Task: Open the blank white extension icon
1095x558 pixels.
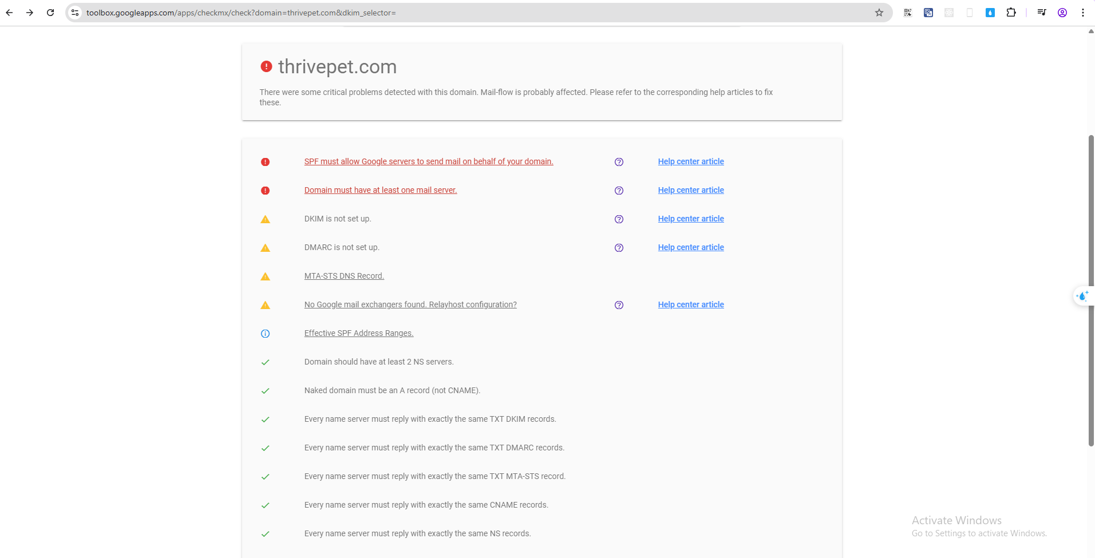Action: (970, 13)
